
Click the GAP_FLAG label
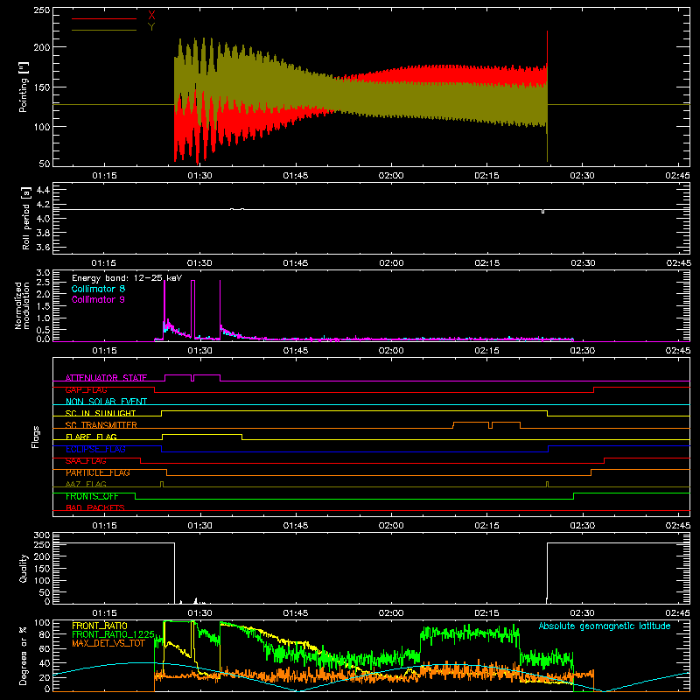tap(86, 389)
